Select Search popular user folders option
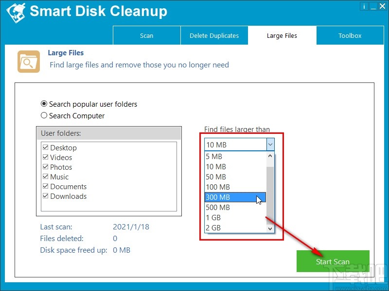Image resolution: width=389 pixels, height=291 pixels. coord(89,104)
